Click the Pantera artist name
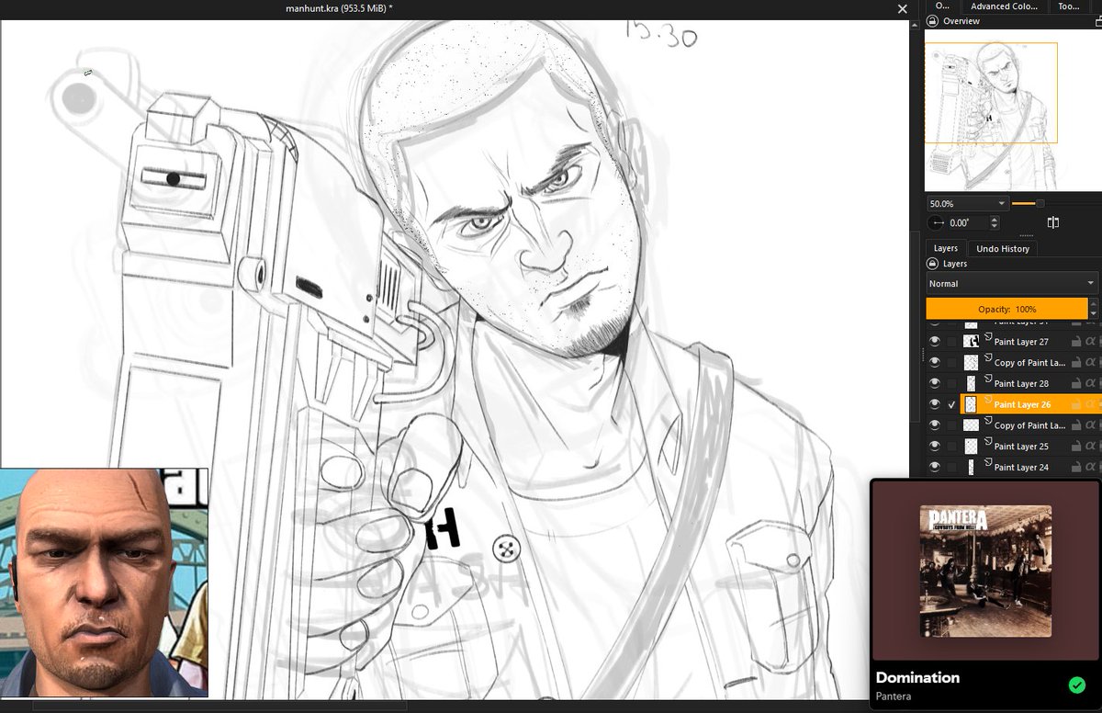Image resolution: width=1102 pixels, height=713 pixels. tap(894, 696)
